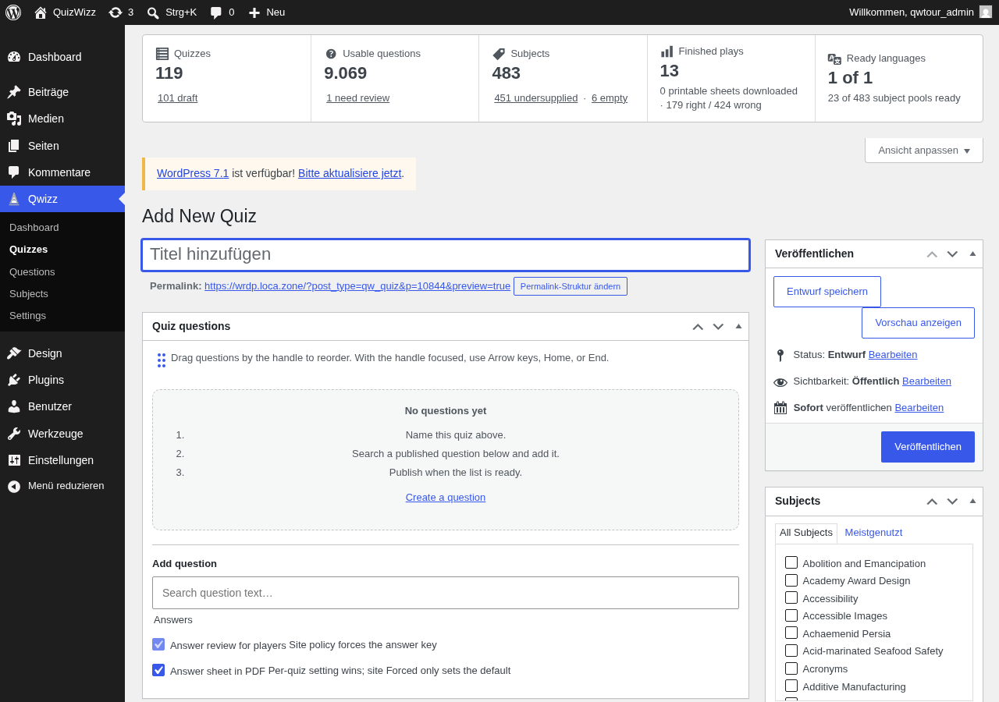Screen dimensions: 999x702
Task: Click the Benutzer user icon
Action: (x=14, y=406)
